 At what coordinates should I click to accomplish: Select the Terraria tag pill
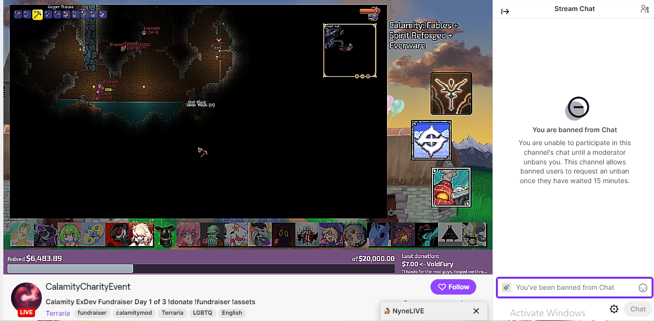173,313
